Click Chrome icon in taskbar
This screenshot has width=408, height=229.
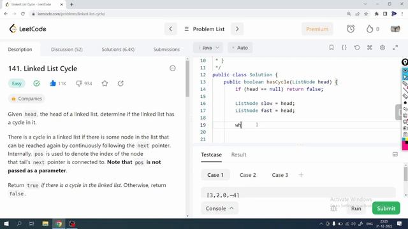tap(59, 223)
